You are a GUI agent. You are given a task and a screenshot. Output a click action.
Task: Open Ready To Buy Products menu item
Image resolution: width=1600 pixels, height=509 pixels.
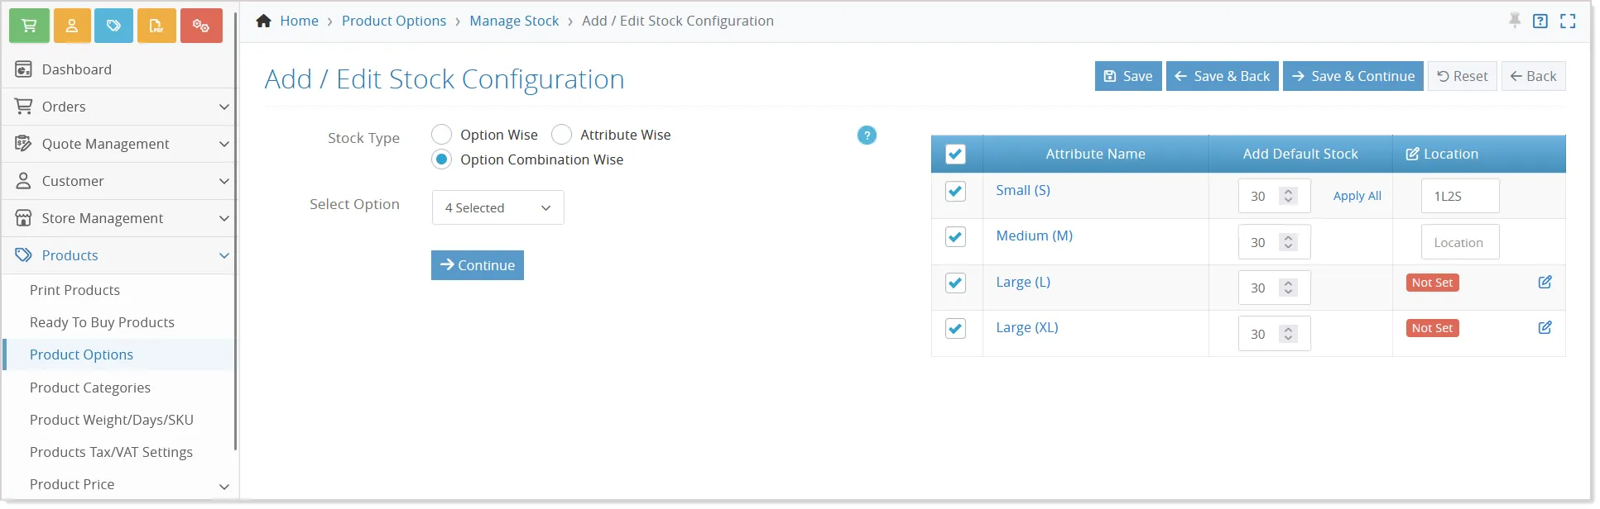tap(102, 322)
